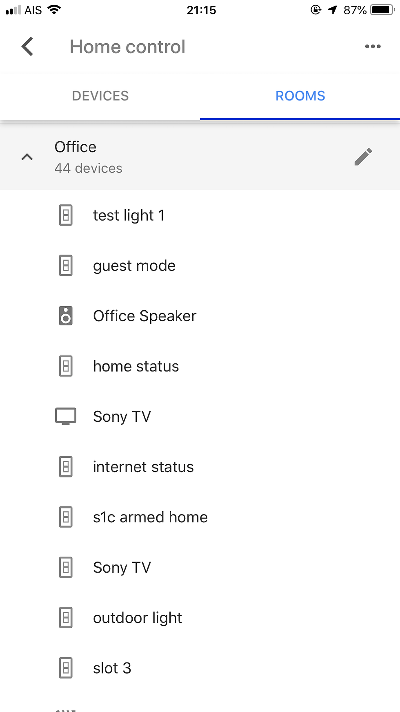The image size is (400, 712).
Task: Switch to the Devices tab
Action: 100,96
